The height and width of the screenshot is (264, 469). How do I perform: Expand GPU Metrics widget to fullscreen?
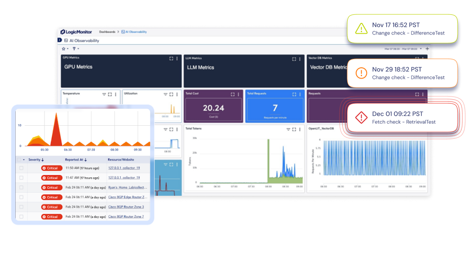click(171, 59)
